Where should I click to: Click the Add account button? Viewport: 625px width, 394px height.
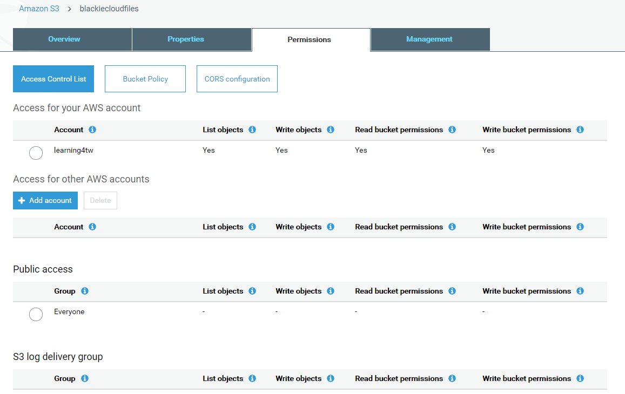click(45, 200)
